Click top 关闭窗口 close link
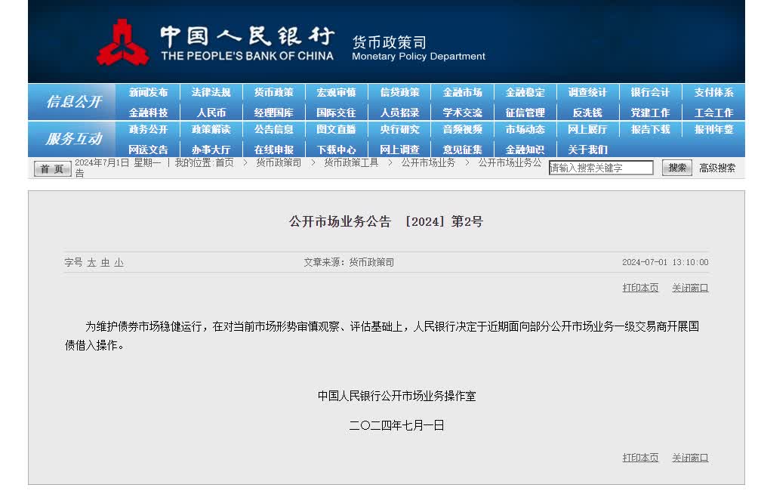This screenshot has height=500, width=761. (x=690, y=288)
